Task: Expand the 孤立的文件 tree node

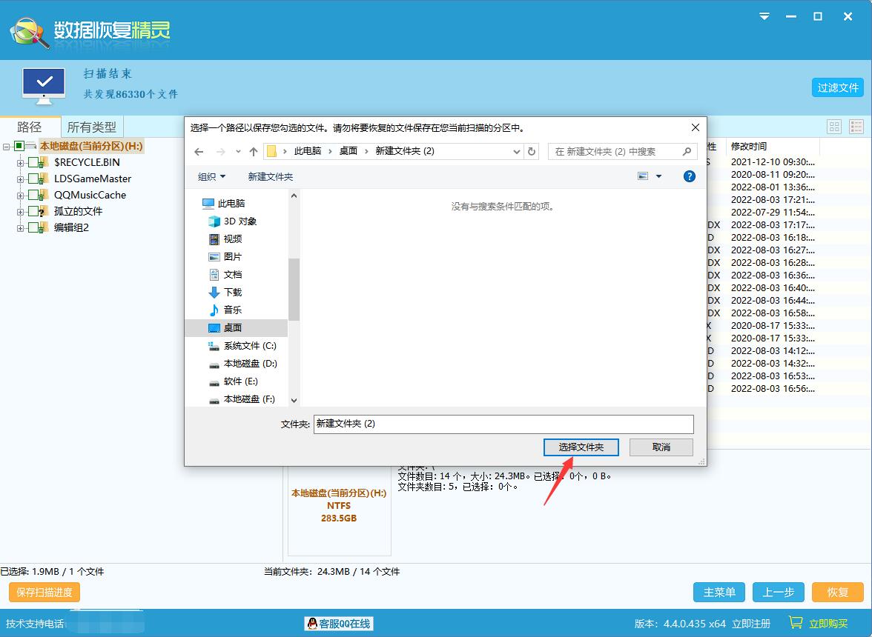Action: 20,212
